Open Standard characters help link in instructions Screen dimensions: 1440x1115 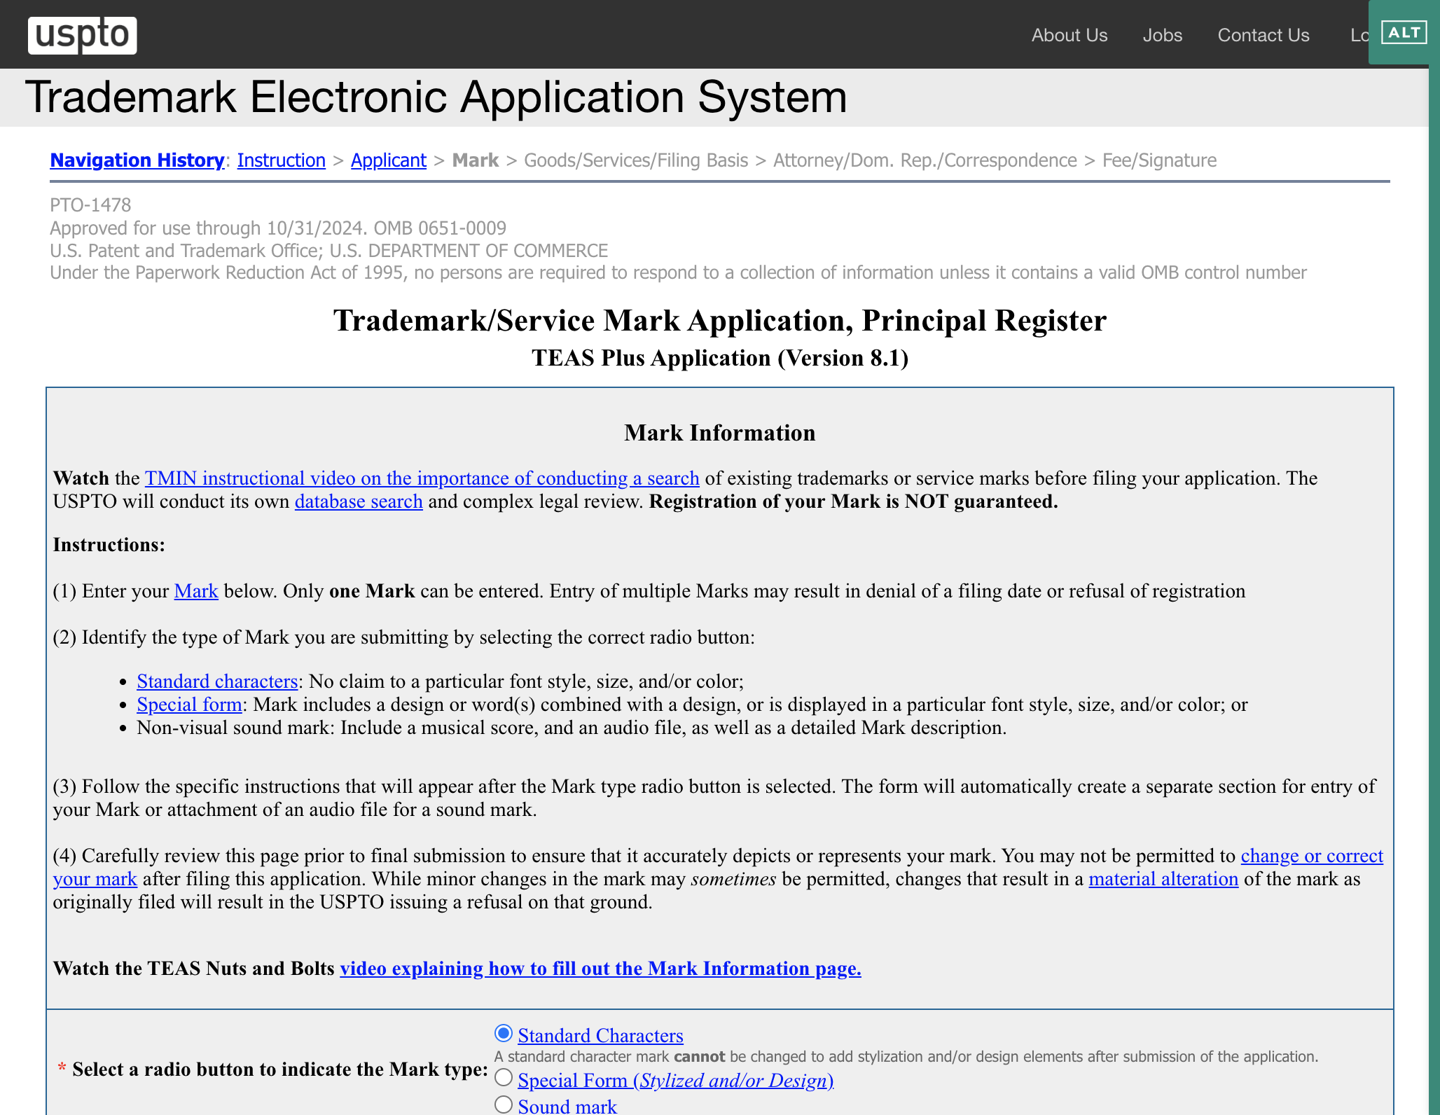pos(218,681)
